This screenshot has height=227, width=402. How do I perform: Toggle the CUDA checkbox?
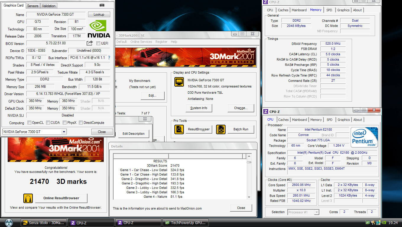tap(48, 122)
